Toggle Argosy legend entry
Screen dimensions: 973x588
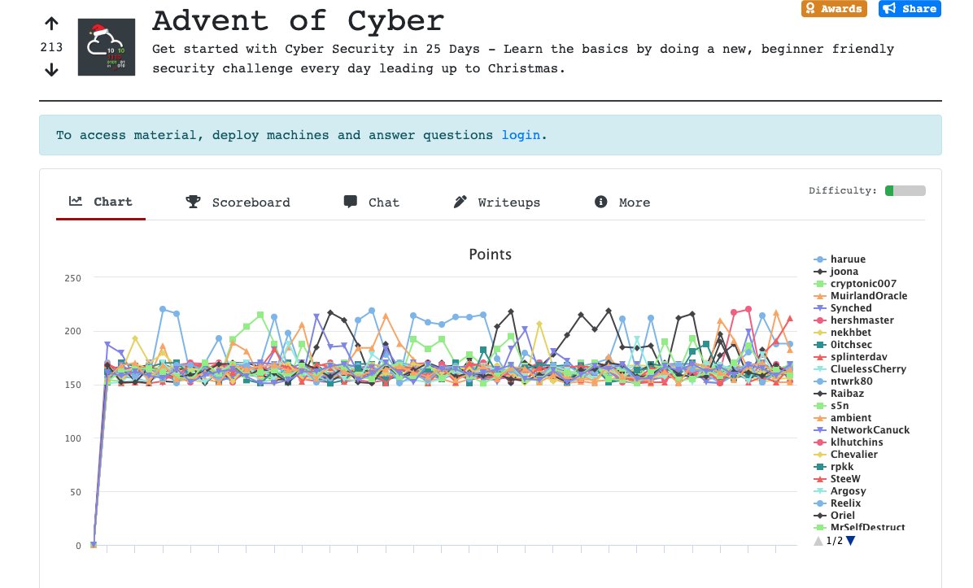click(840, 491)
